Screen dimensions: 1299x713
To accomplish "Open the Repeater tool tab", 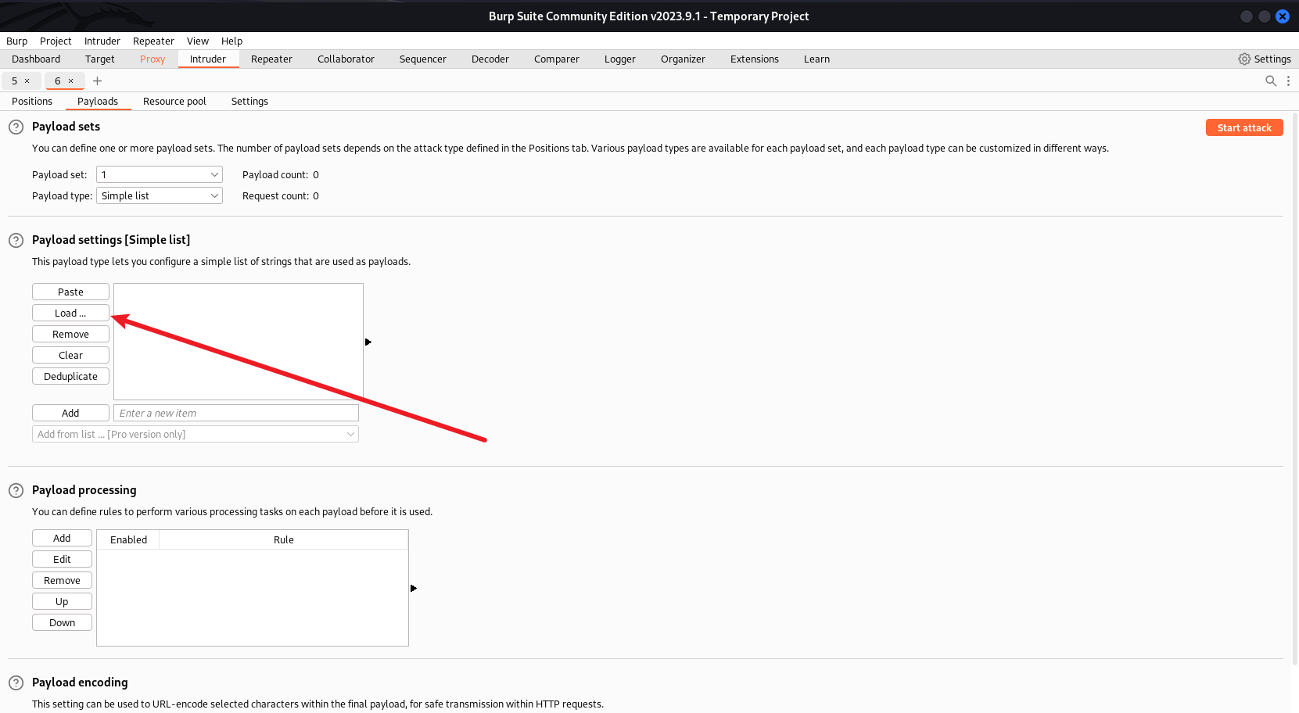I will [x=271, y=59].
